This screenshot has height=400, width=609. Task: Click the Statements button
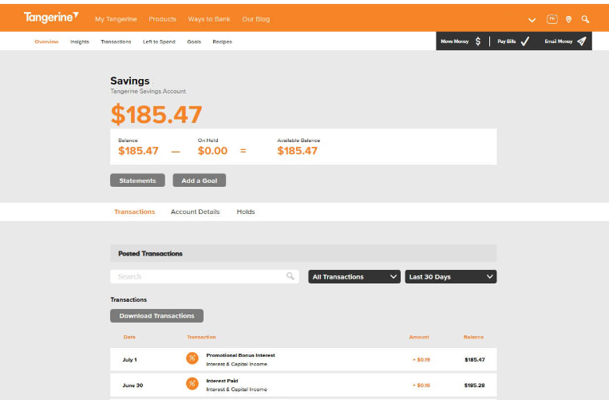[137, 180]
